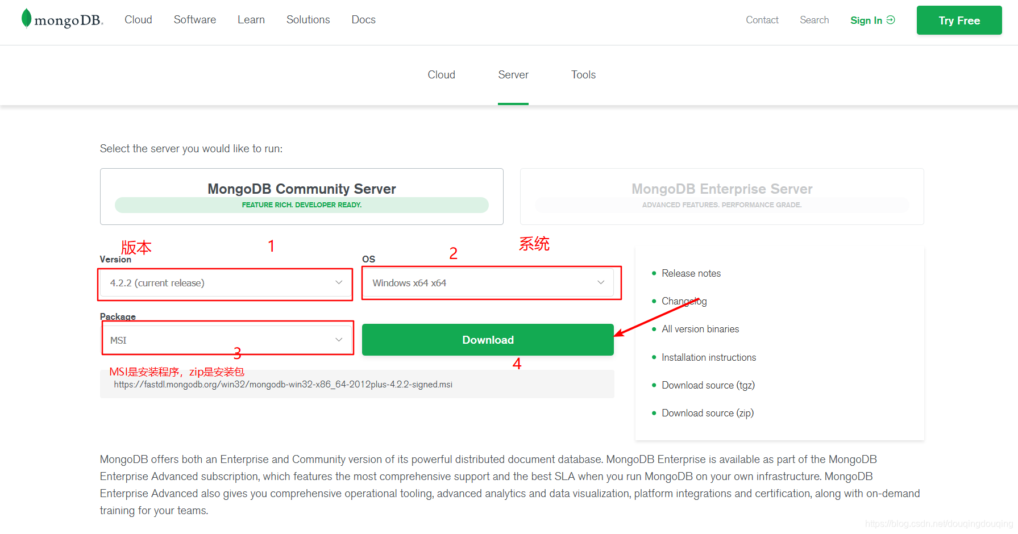Click the Try Free button

click(959, 20)
